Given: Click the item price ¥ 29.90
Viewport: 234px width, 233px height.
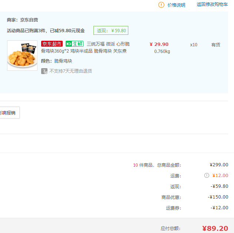Looking at the screenshot, I should point(159,44).
